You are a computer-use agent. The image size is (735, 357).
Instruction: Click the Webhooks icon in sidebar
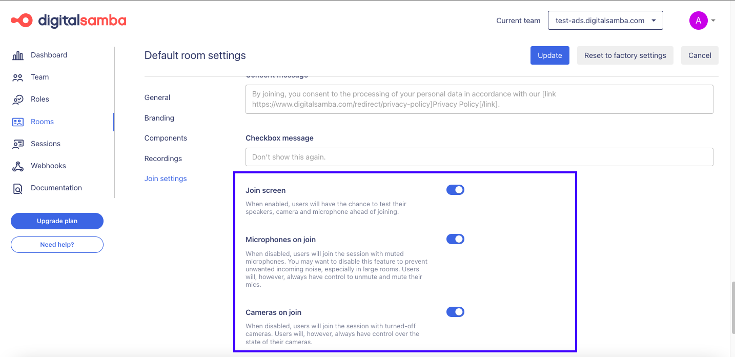[x=18, y=166]
